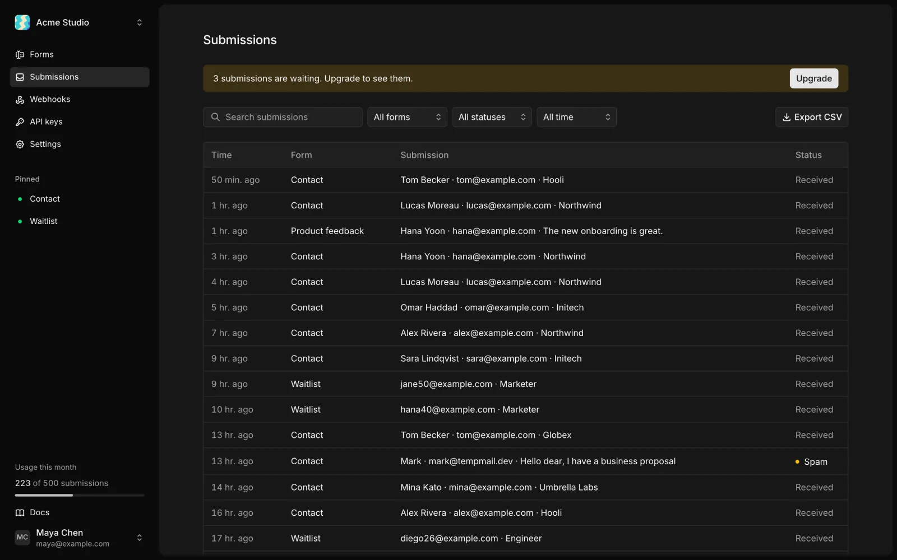Viewport: 897px width, 560px height.
Task: Open the All forms filter dropdown
Action: 407,117
